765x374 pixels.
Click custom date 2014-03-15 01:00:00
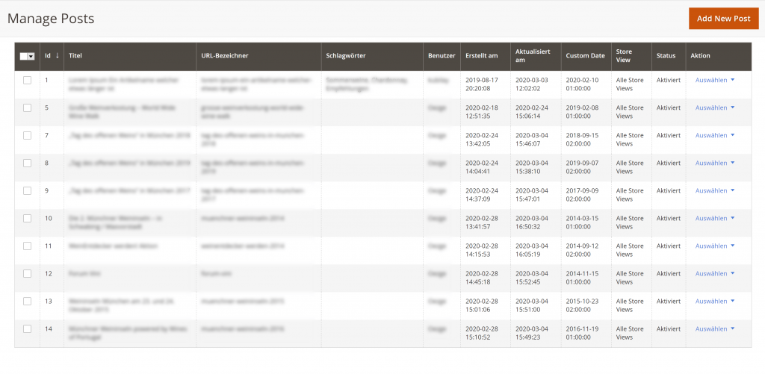(x=582, y=222)
